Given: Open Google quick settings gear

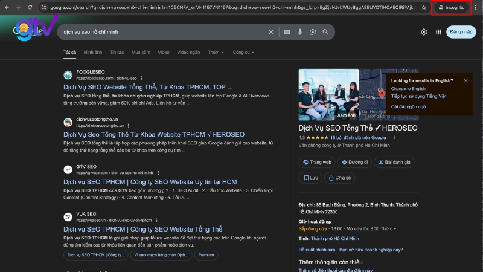Looking at the screenshot, I should pos(424,32).
